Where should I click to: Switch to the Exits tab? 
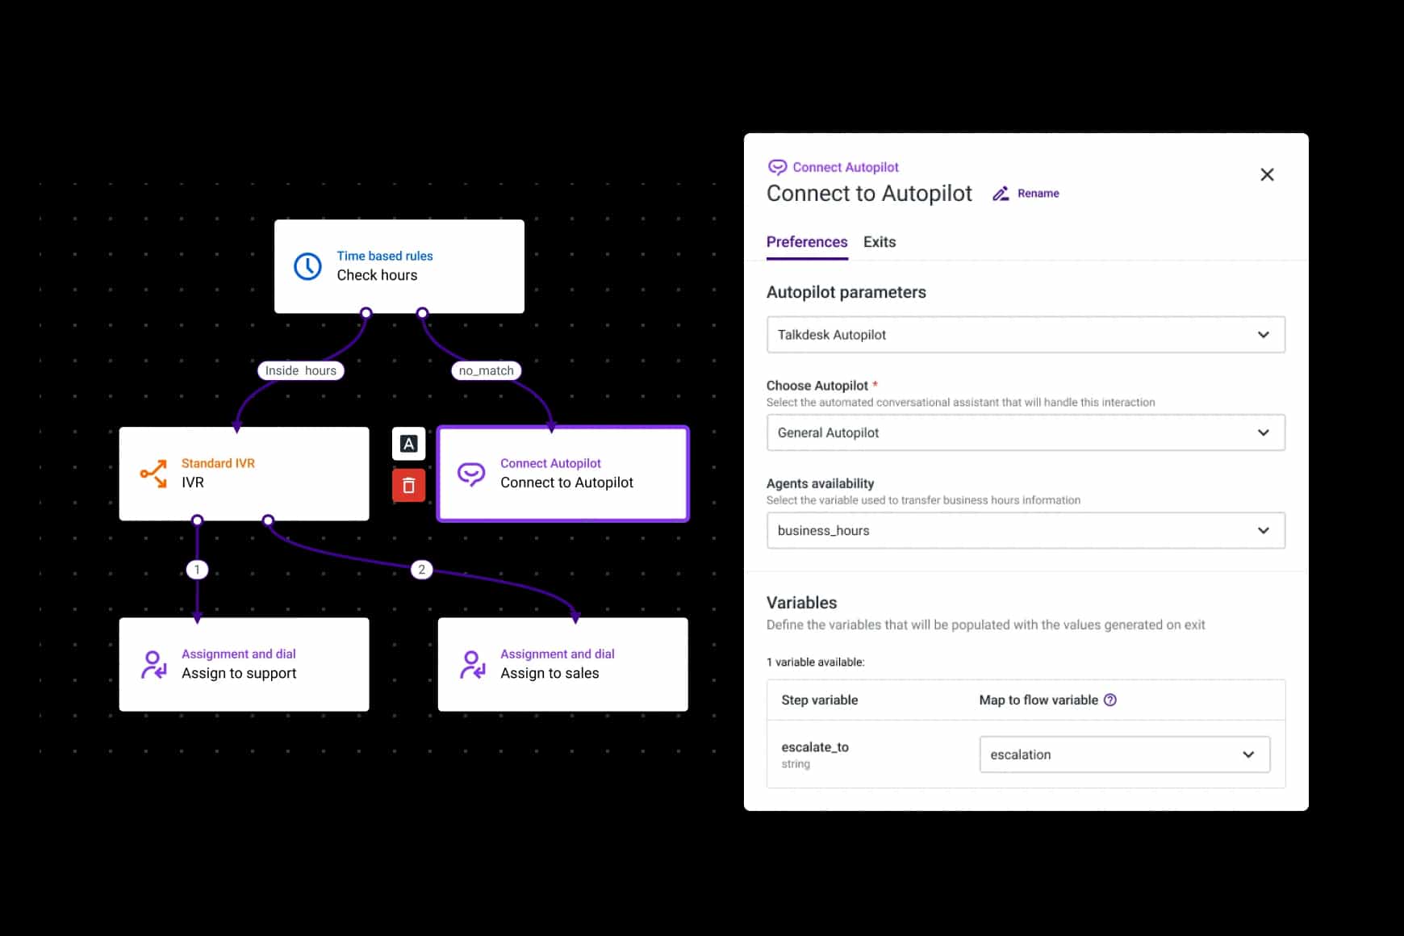pos(879,242)
